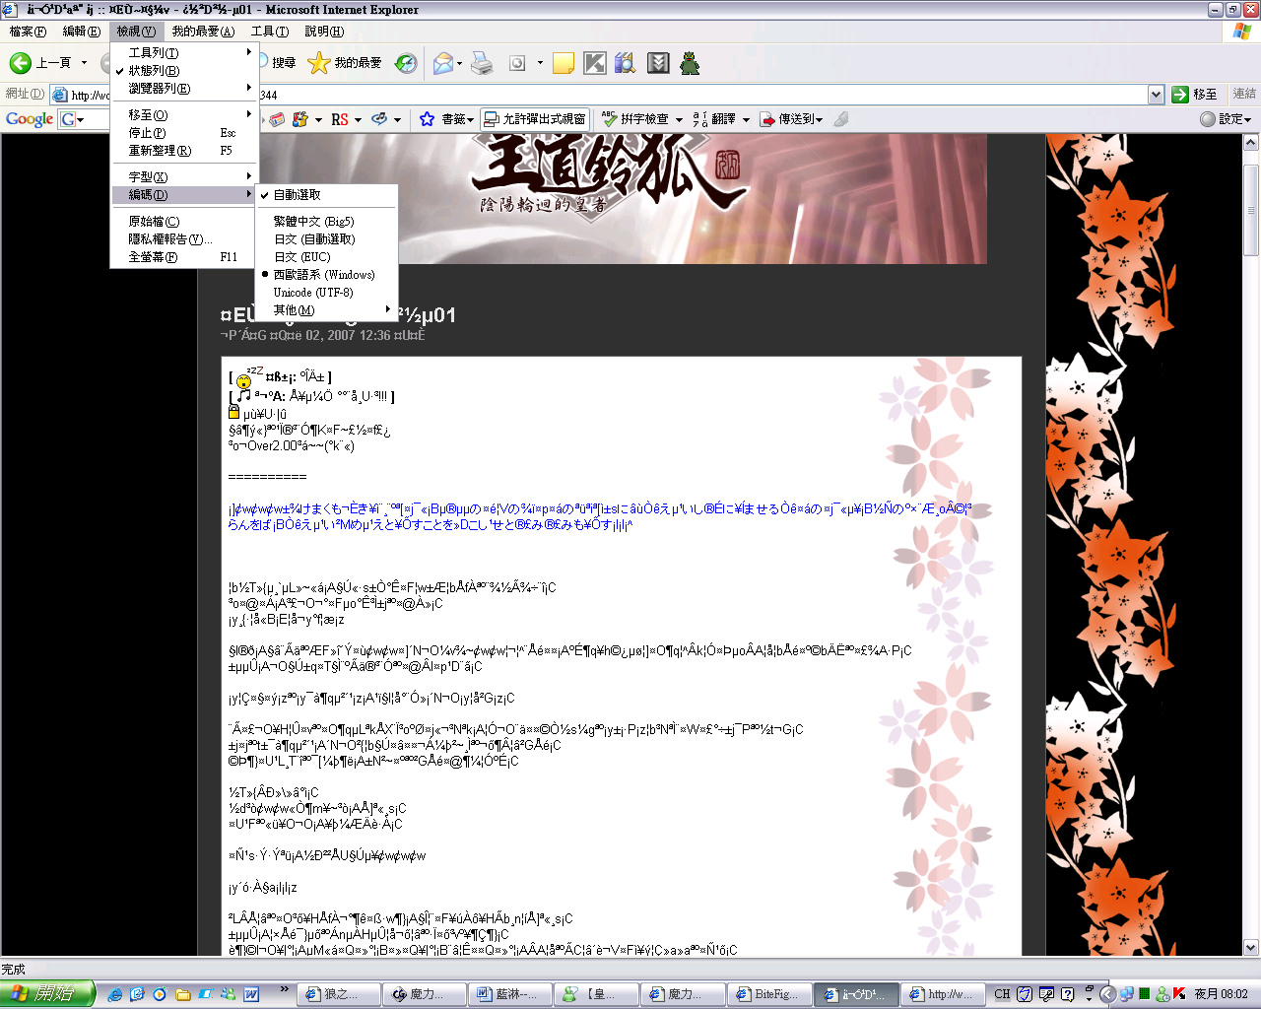Select the Unicode (UTF-8) encoding
Screen dimensions: 1261x1009
327,293
